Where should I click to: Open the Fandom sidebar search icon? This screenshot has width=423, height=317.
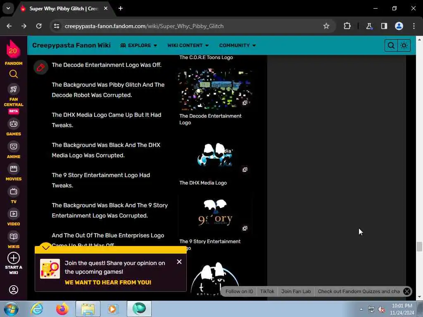tap(14, 74)
